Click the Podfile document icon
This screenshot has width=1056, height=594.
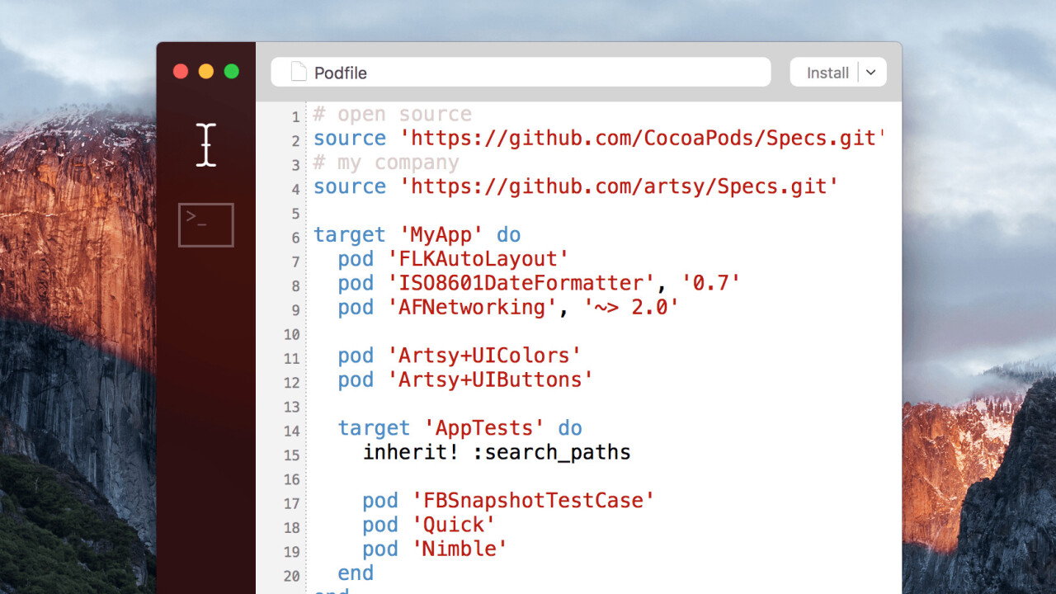click(299, 73)
